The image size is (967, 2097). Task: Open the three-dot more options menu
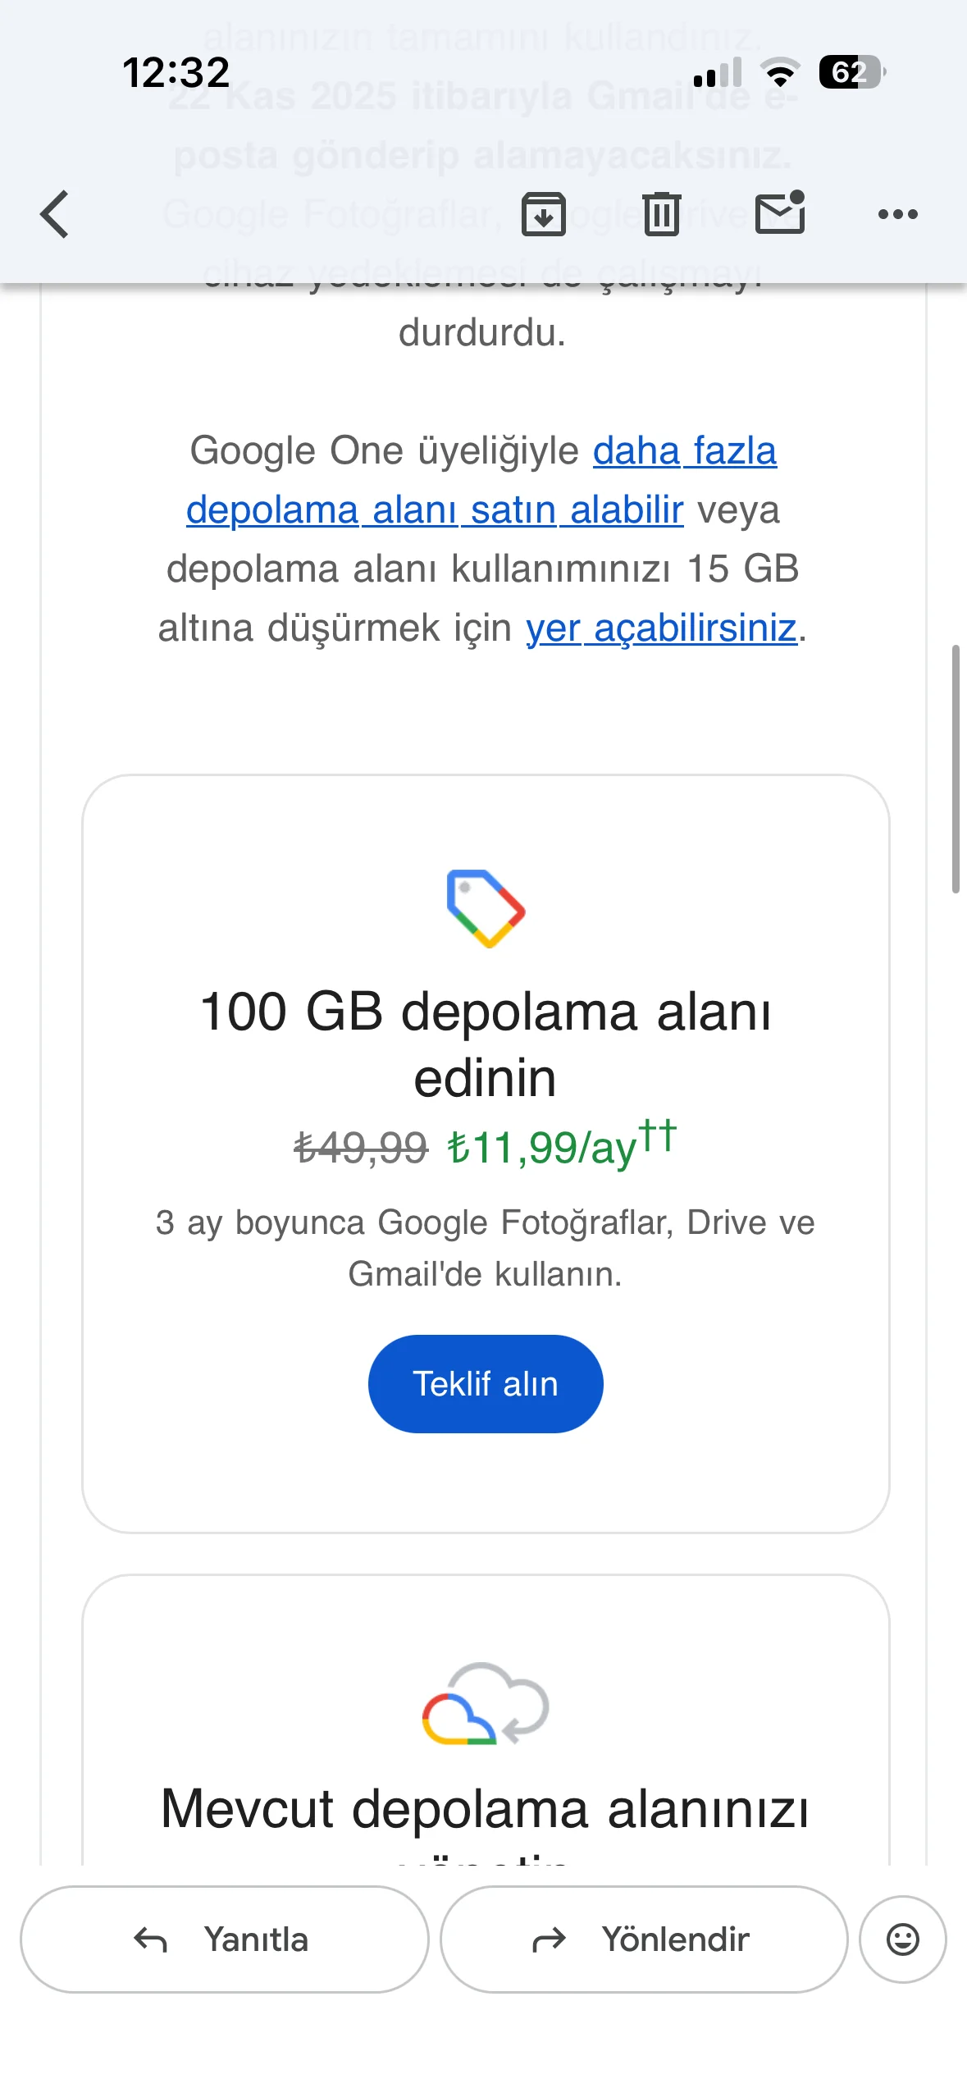click(x=897, y=214)
